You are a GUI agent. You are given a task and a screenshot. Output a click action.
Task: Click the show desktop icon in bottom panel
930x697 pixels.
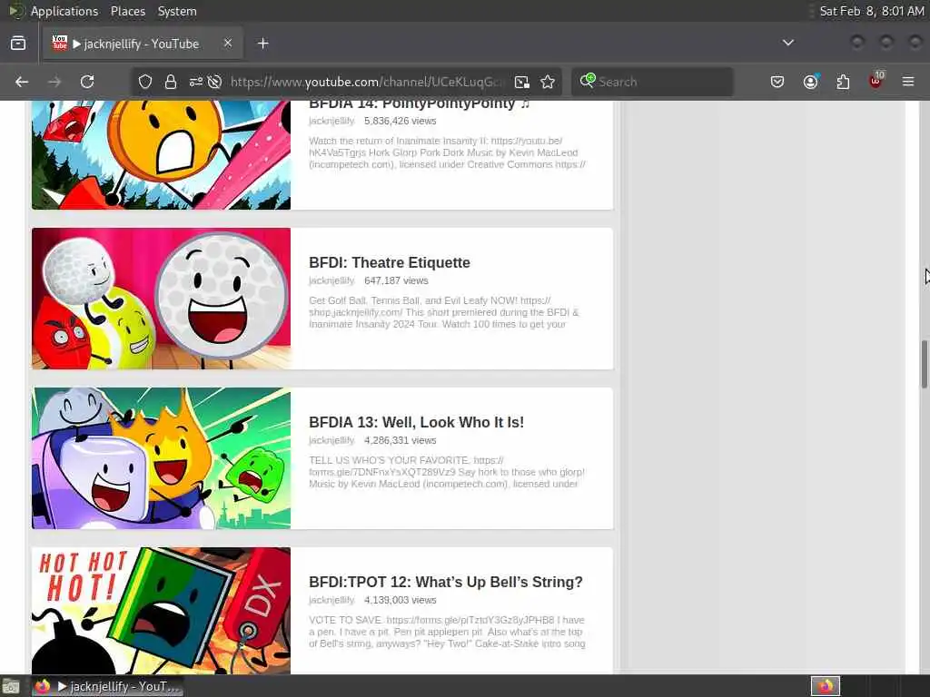(x=10, y=686)
